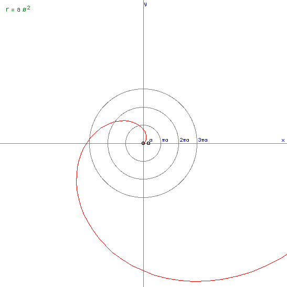Click the bottom of the outermost circle

(144, 197)
